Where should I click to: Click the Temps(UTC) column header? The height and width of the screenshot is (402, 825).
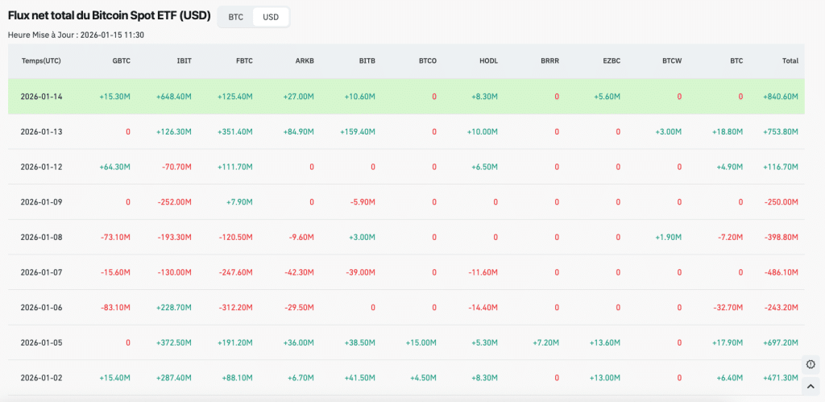[x=41, y=60]
